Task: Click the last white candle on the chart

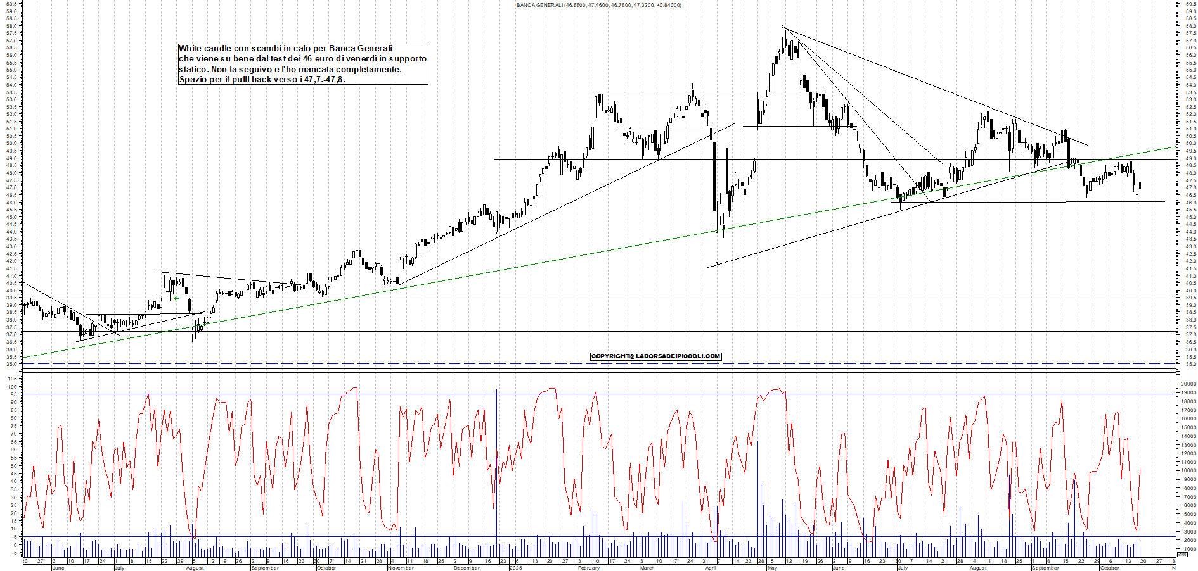Action: tap(1140, 185)
